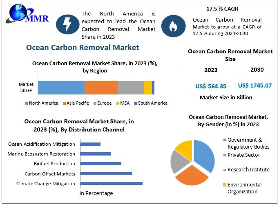
Task: Click the blue North America bar segment
Action: [61, 88]
